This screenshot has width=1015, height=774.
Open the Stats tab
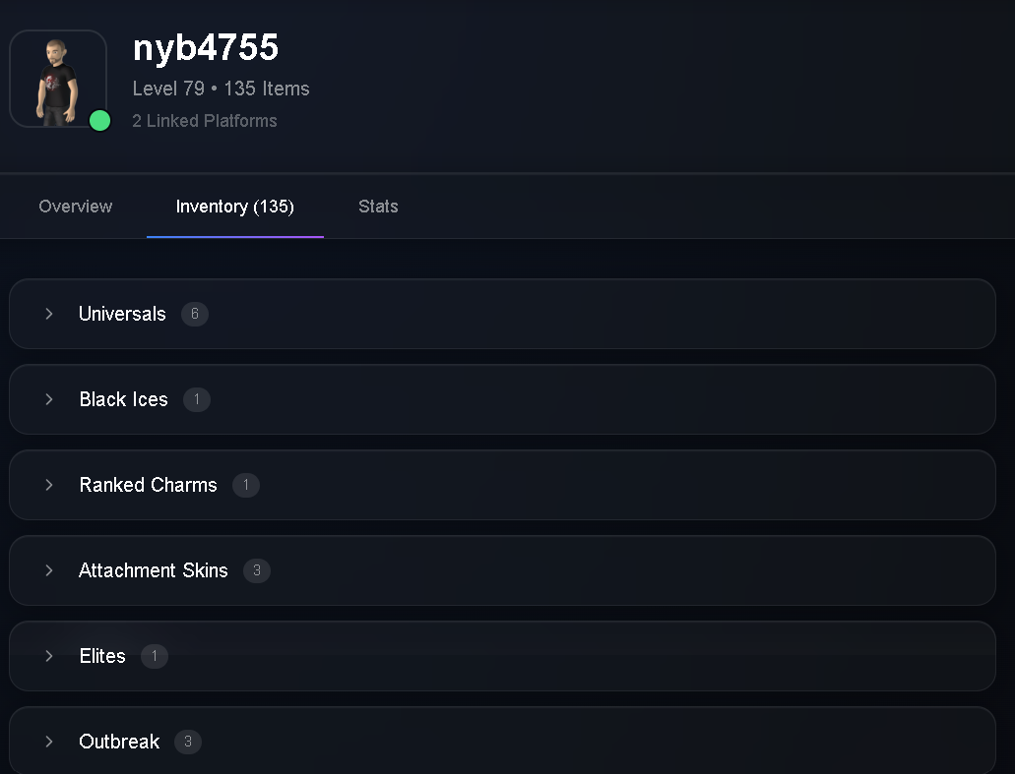tap(378, 207)
